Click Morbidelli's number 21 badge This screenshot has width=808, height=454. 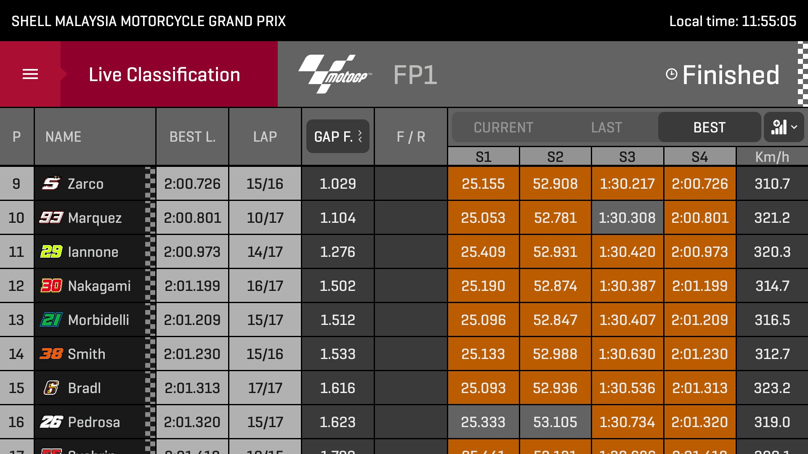pos(51,319)
